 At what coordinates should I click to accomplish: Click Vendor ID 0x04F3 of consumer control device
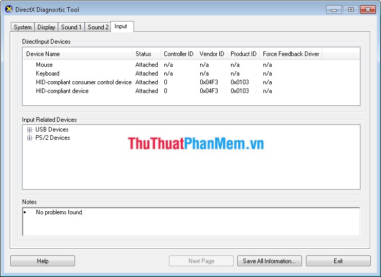pos(209,82)
